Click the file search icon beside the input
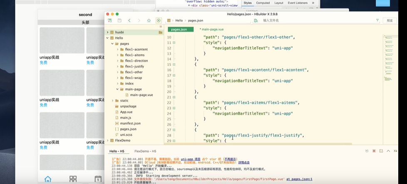 pyautogui.click(x=256, y=20)
